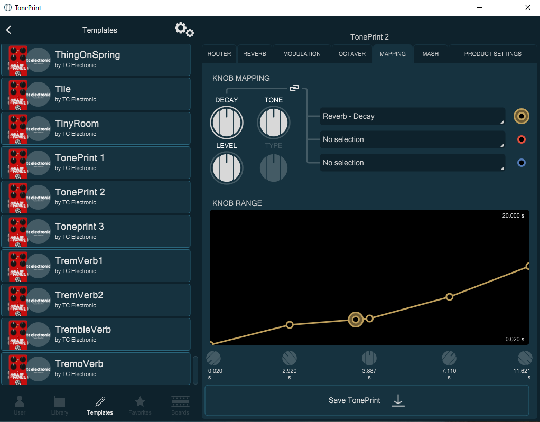
Task: Select the DECAY knob
Action: click(x=227, y=123)
